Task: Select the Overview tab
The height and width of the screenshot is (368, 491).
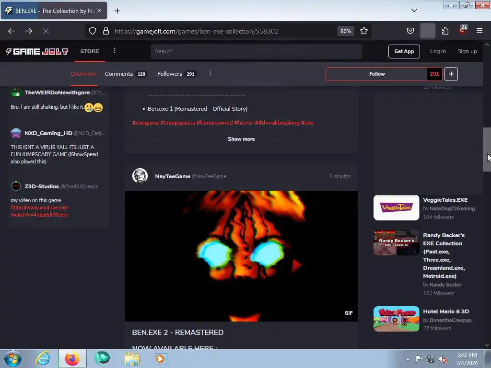Action: click(83, 74)
